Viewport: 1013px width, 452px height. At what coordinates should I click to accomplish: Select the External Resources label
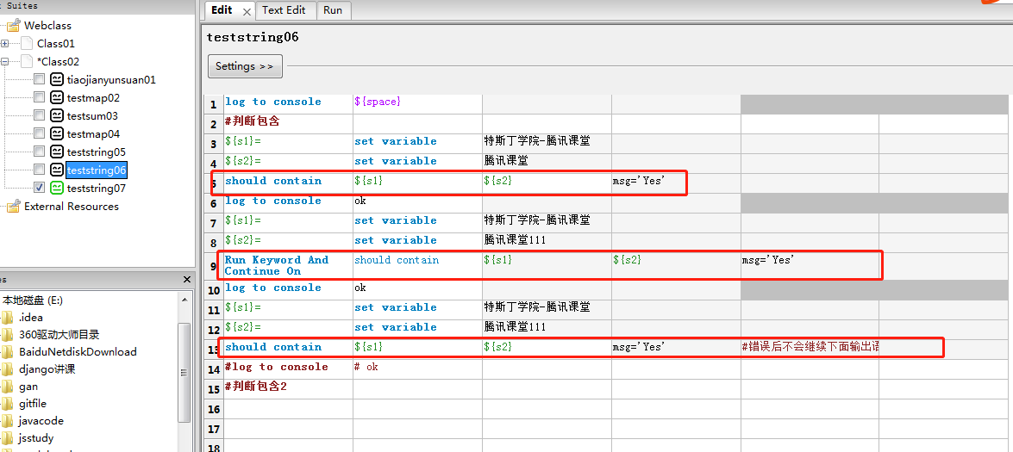point(71,207)
